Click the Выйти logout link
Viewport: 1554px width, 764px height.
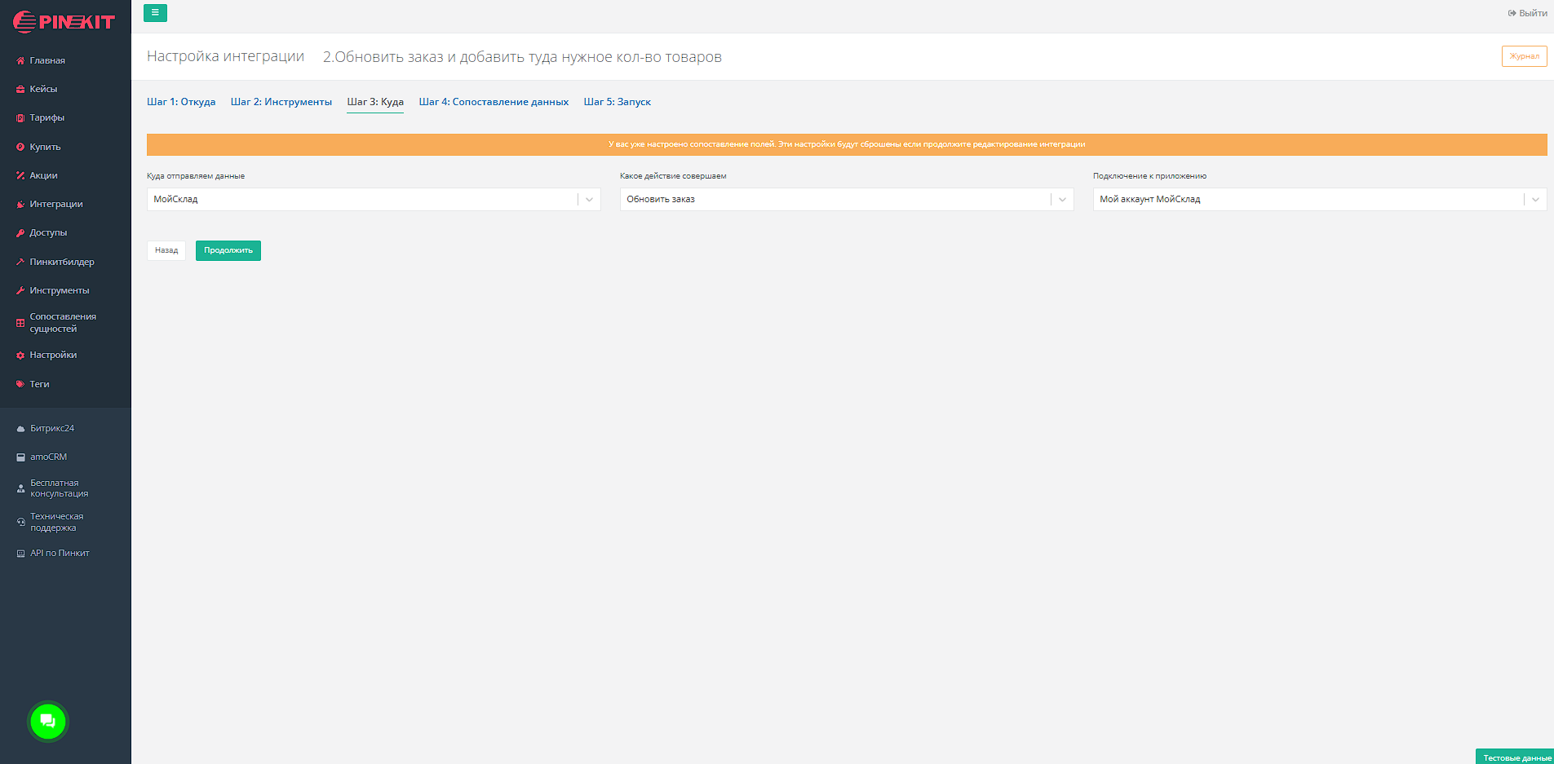tap(1527, 13)
